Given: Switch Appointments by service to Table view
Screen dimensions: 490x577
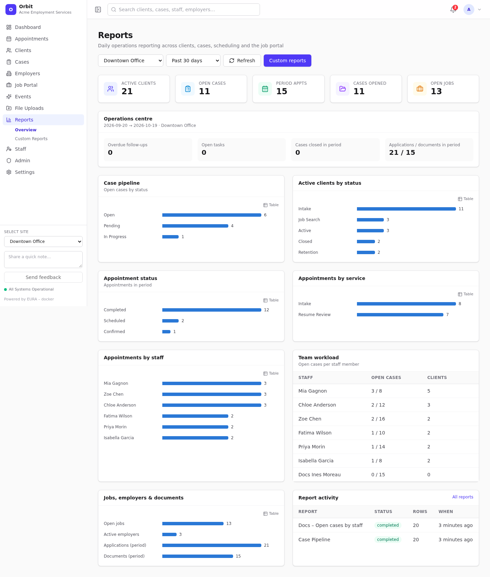Looking at the screenshot, I should (x=465, y=294).
